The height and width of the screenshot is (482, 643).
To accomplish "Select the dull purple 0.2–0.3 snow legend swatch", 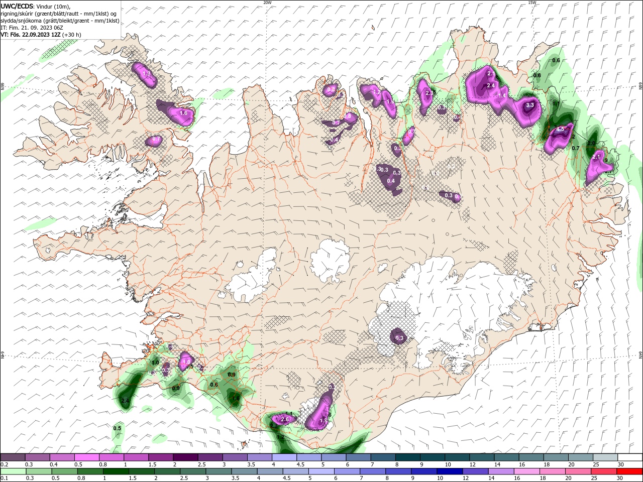I will [13, 457].
